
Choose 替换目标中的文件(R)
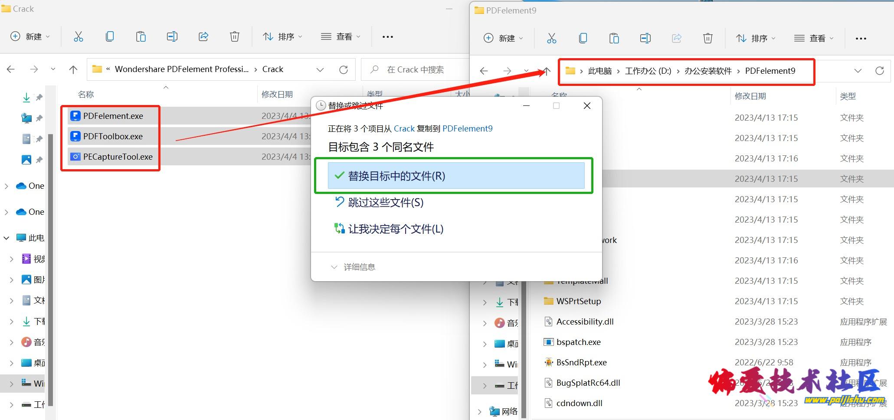[456, 176]
